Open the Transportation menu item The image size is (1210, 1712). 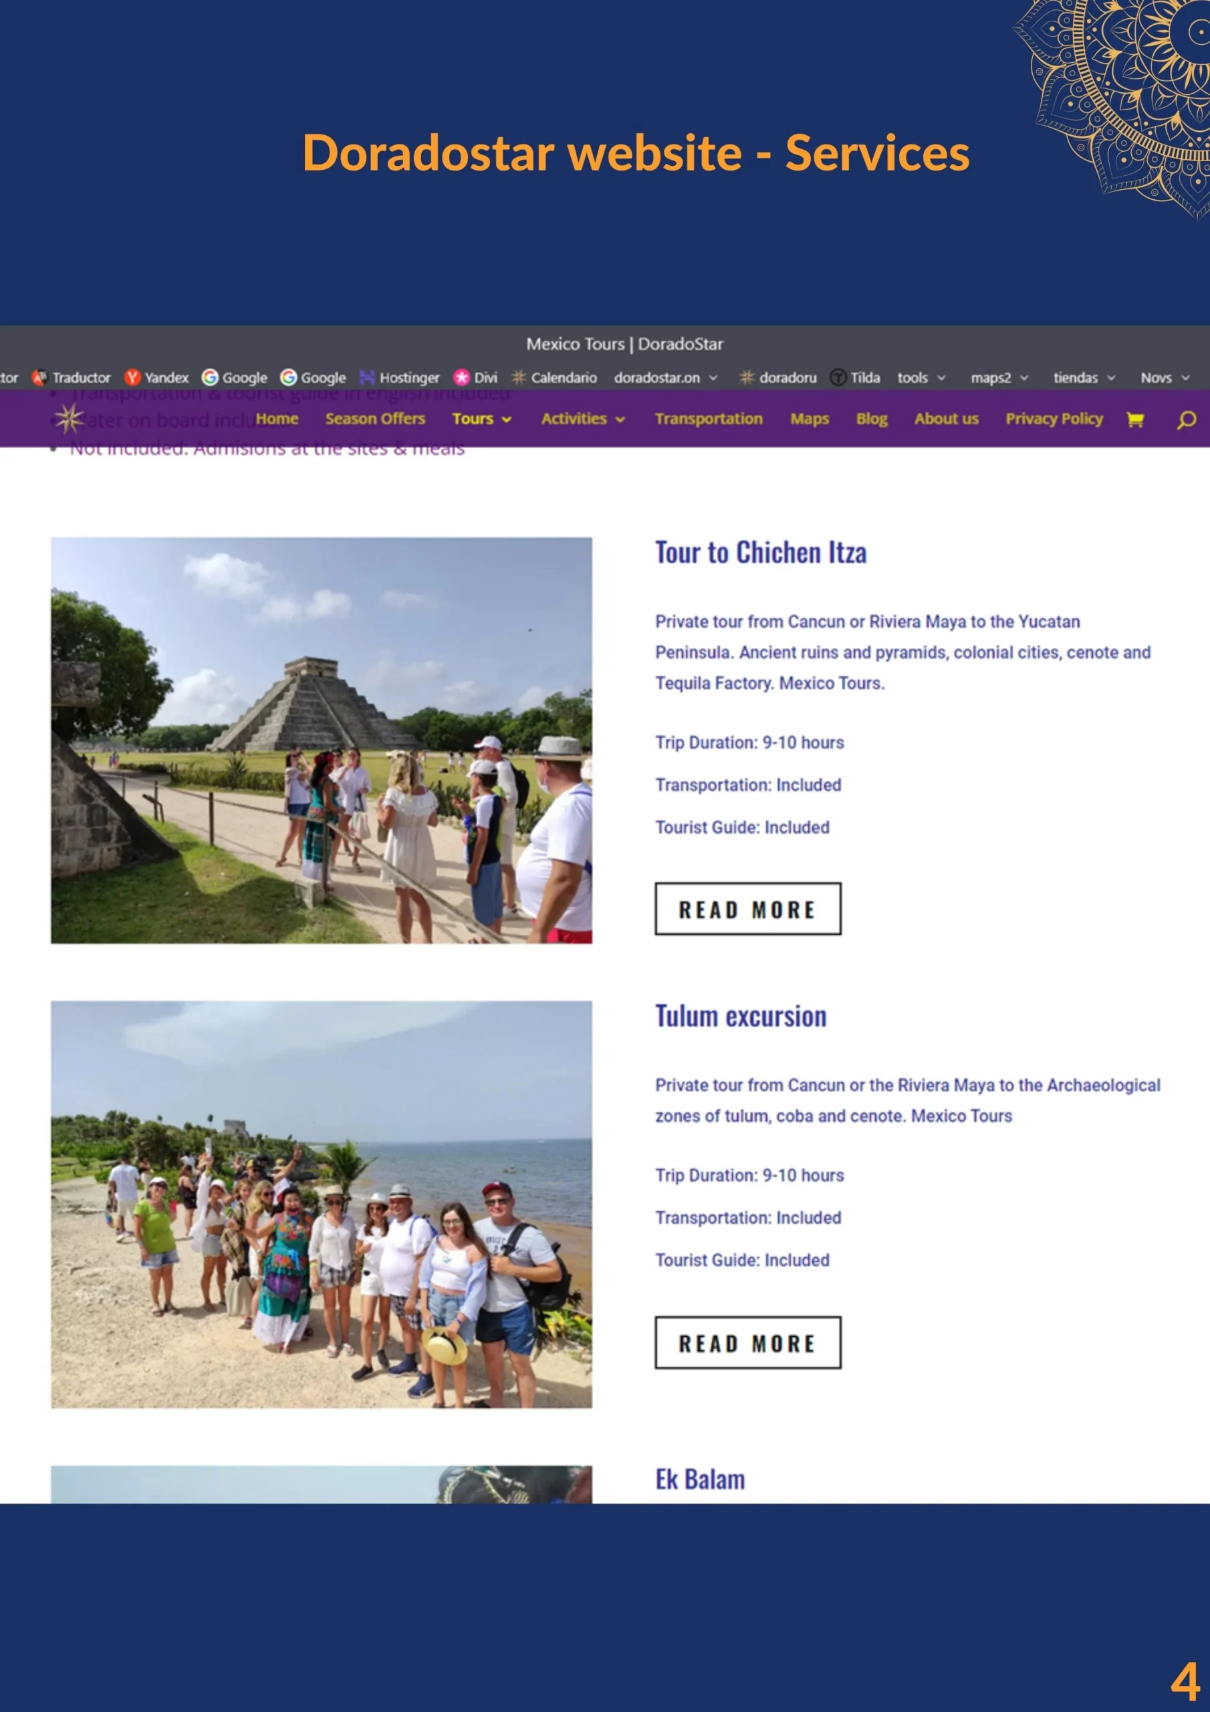pyautogui.click(x=708, y=419)
